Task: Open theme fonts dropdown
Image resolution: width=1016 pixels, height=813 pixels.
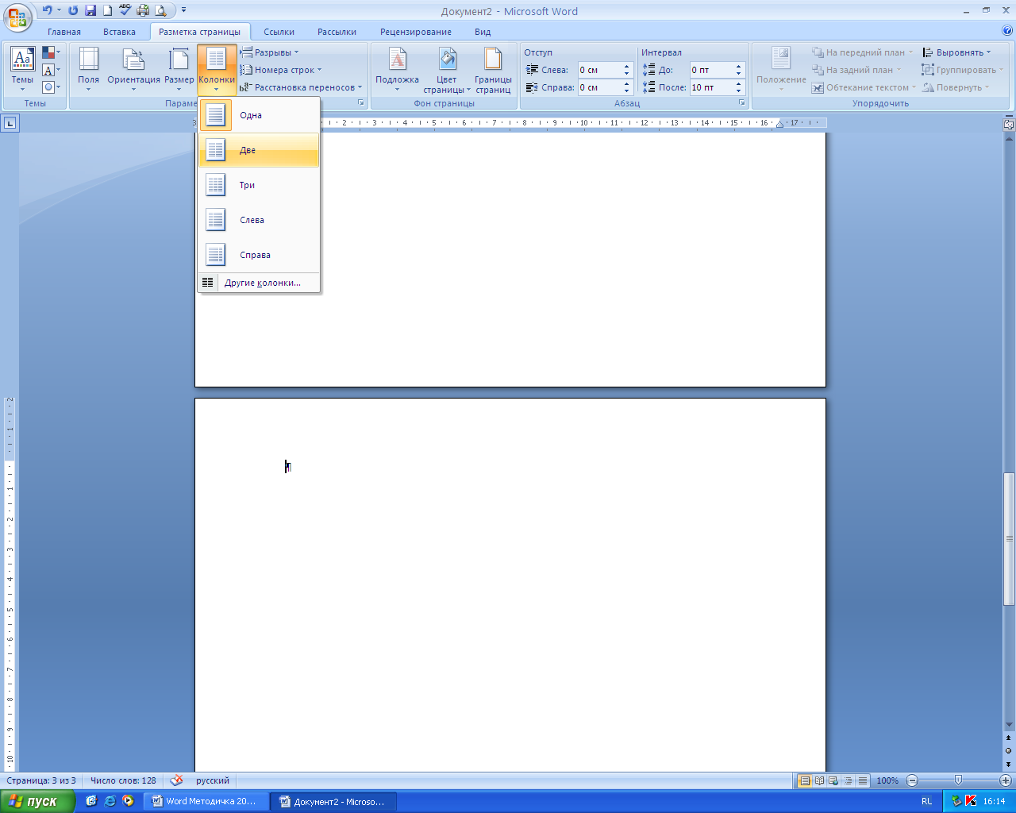Action: [x=51, y=70]
